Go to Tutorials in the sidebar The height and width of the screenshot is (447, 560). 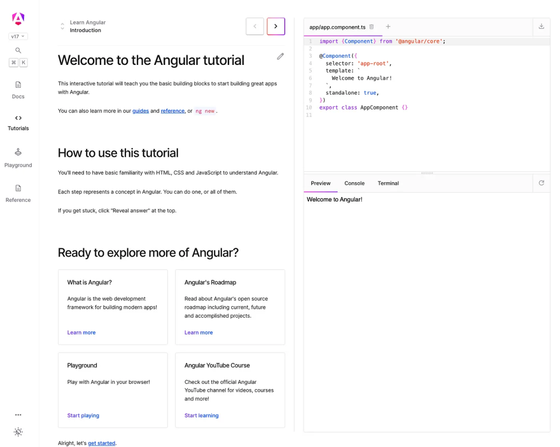point(18,123)
